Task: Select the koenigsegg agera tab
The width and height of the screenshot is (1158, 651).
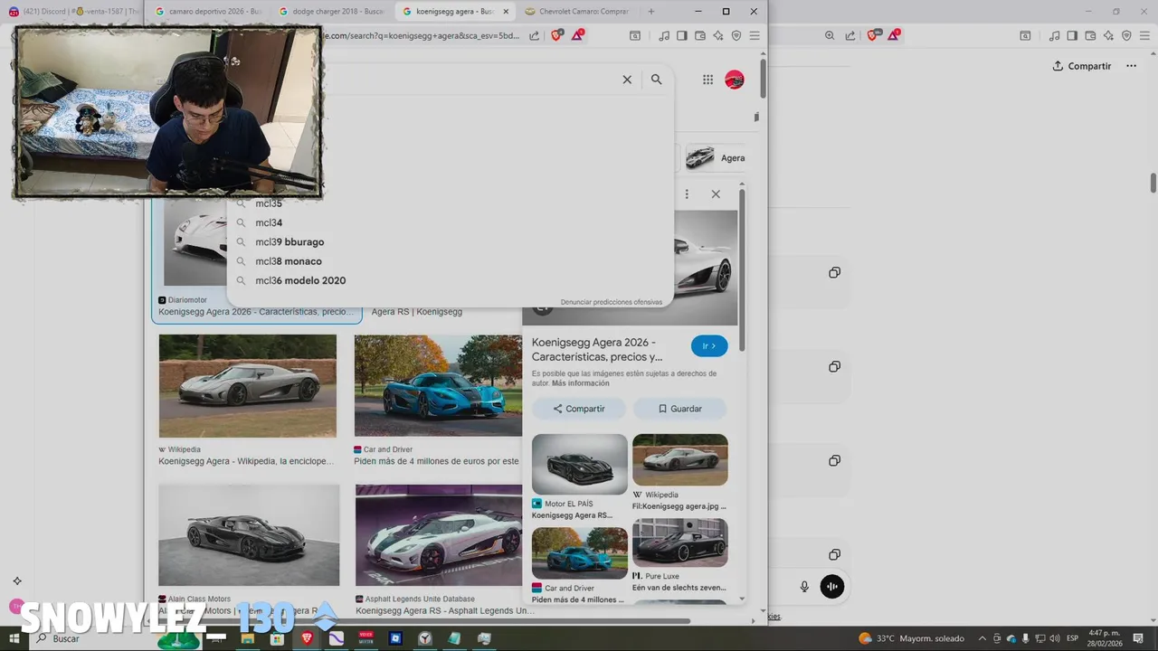Action: coord(455,12)
